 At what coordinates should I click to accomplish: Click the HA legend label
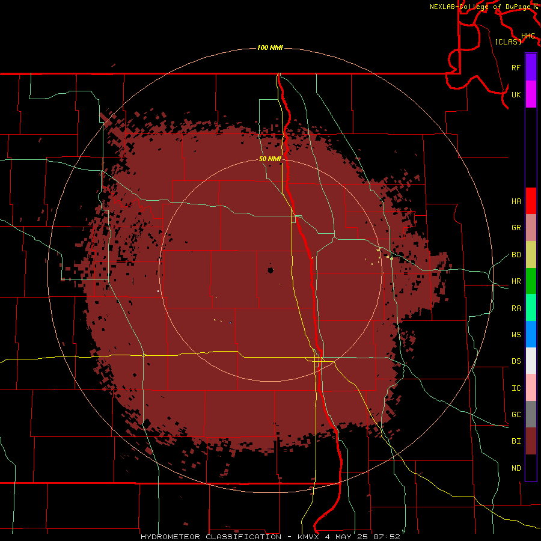point(516,201)
